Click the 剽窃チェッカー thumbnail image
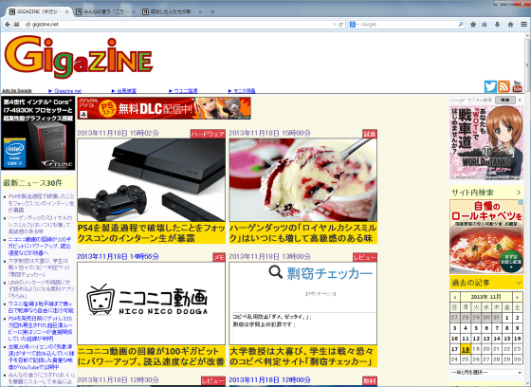 click(303, 304)
